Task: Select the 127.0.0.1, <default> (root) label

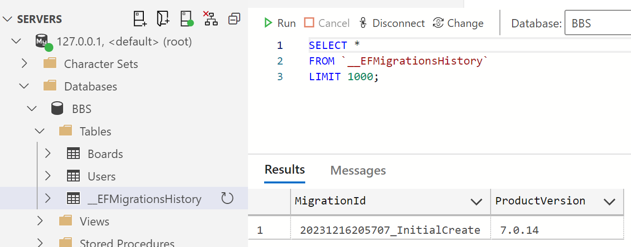Action: [124, 42]
